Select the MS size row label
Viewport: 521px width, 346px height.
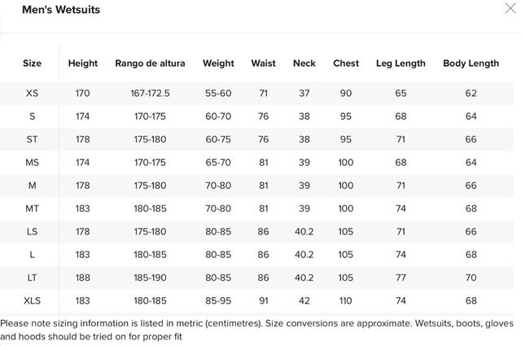point(32,163)
